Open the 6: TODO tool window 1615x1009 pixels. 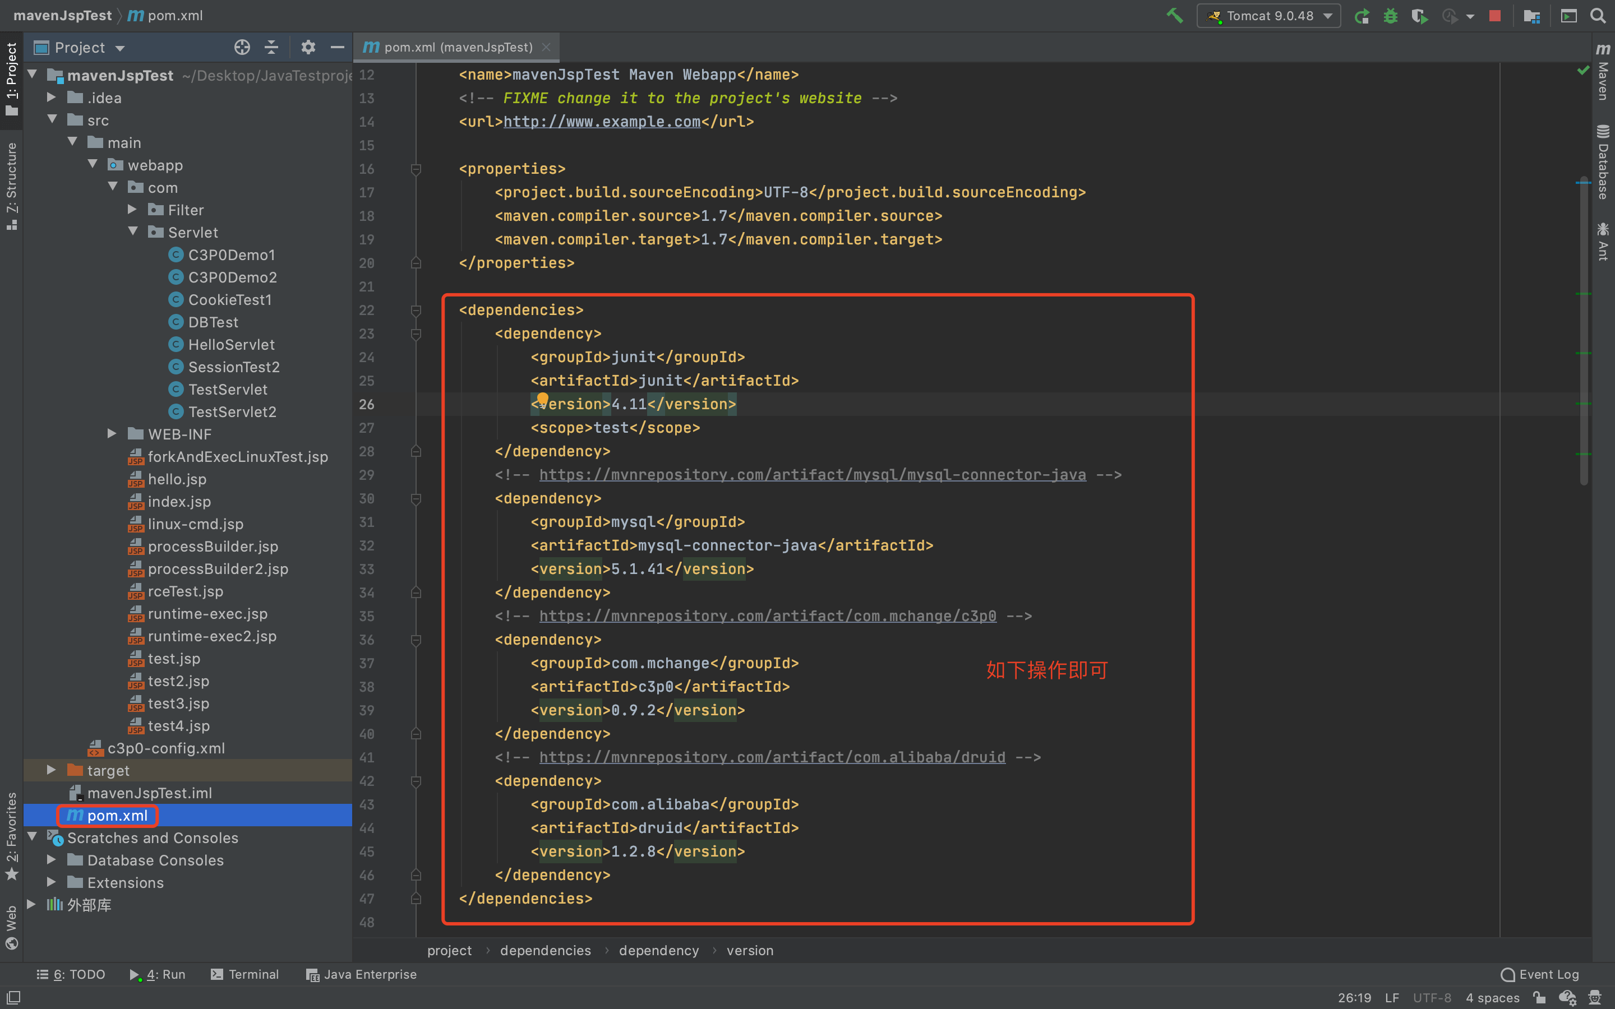71,974
